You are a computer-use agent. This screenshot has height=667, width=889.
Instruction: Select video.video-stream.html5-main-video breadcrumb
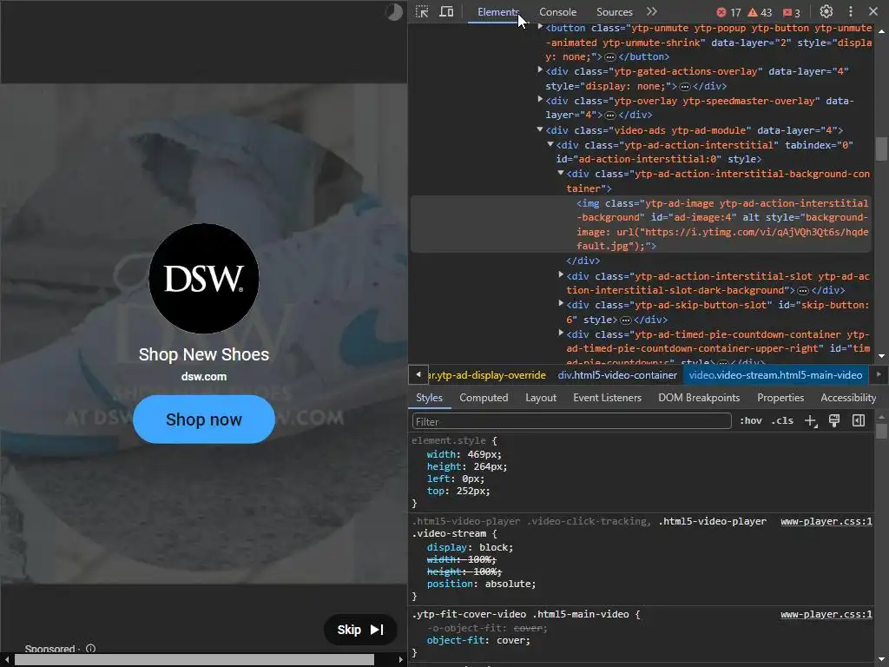(x=775, y=375)
